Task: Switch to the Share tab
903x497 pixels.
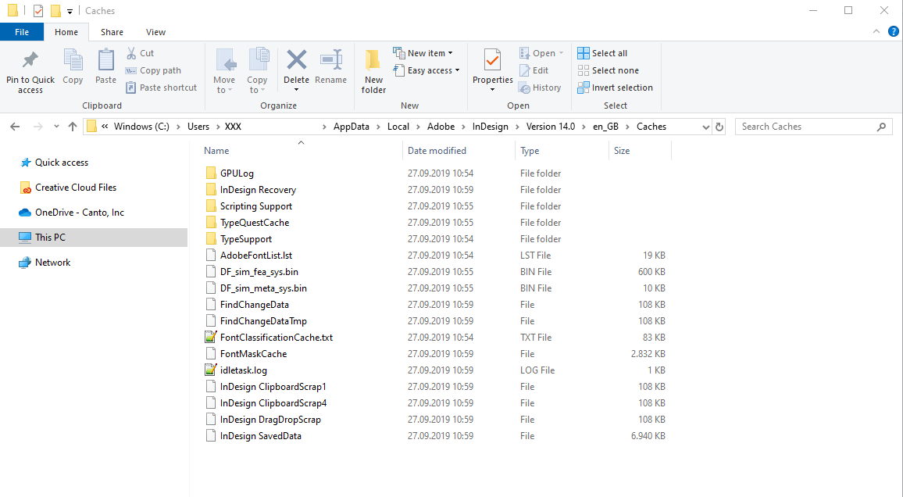Action: coord(112,32)
